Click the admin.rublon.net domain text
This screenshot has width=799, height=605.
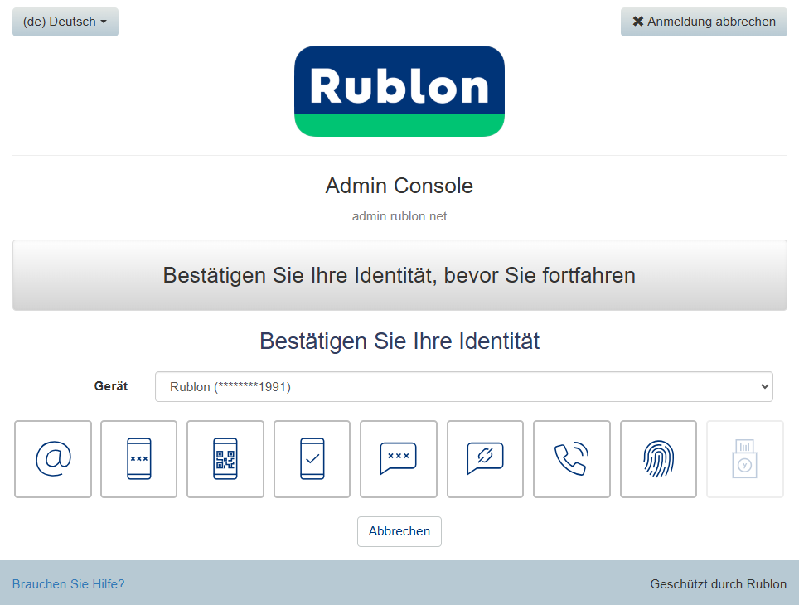point(399,216)
